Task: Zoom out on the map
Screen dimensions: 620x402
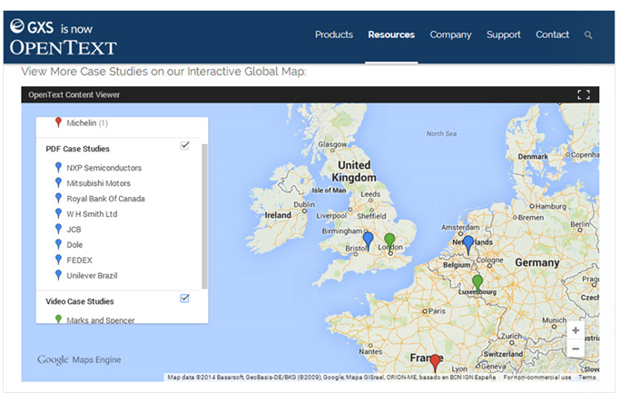Action: pos(576,348)
